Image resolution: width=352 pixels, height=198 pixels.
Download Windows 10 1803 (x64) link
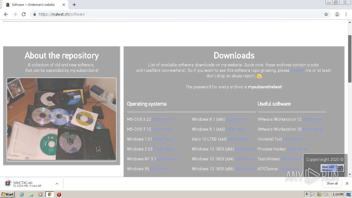click(x=245, y=159)
